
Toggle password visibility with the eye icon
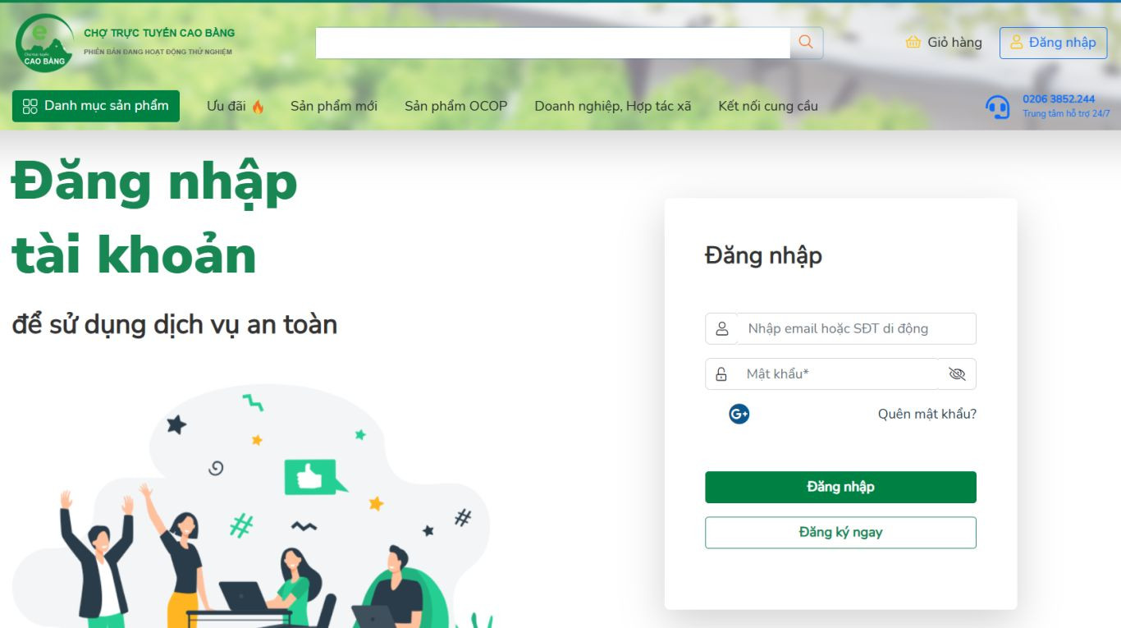[957, 374]
